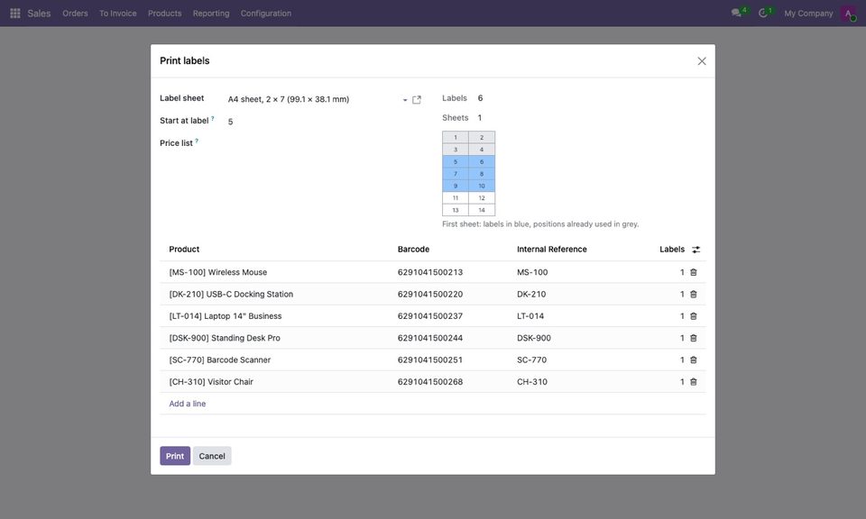Remove the Standing Desk Pro line

pos(694,338)
